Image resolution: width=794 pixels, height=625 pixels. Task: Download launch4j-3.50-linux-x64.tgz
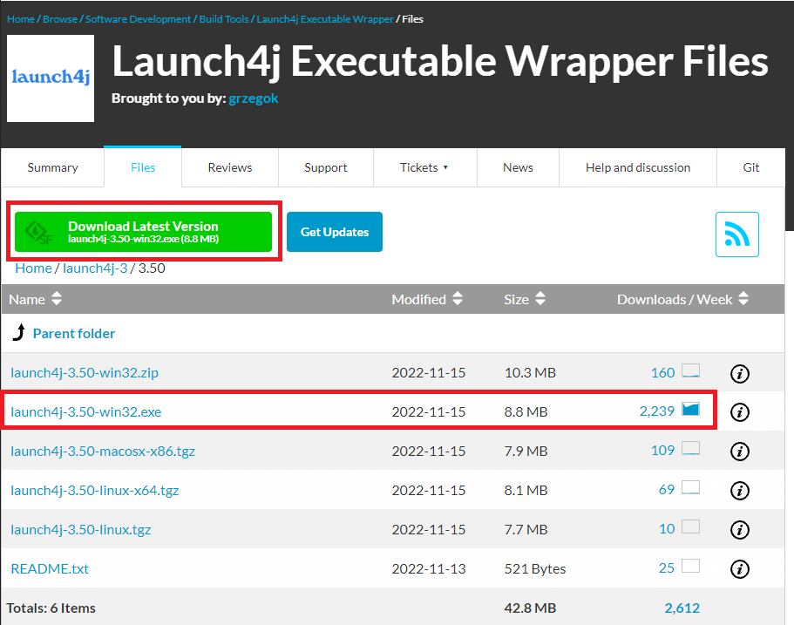pos(95,490)
